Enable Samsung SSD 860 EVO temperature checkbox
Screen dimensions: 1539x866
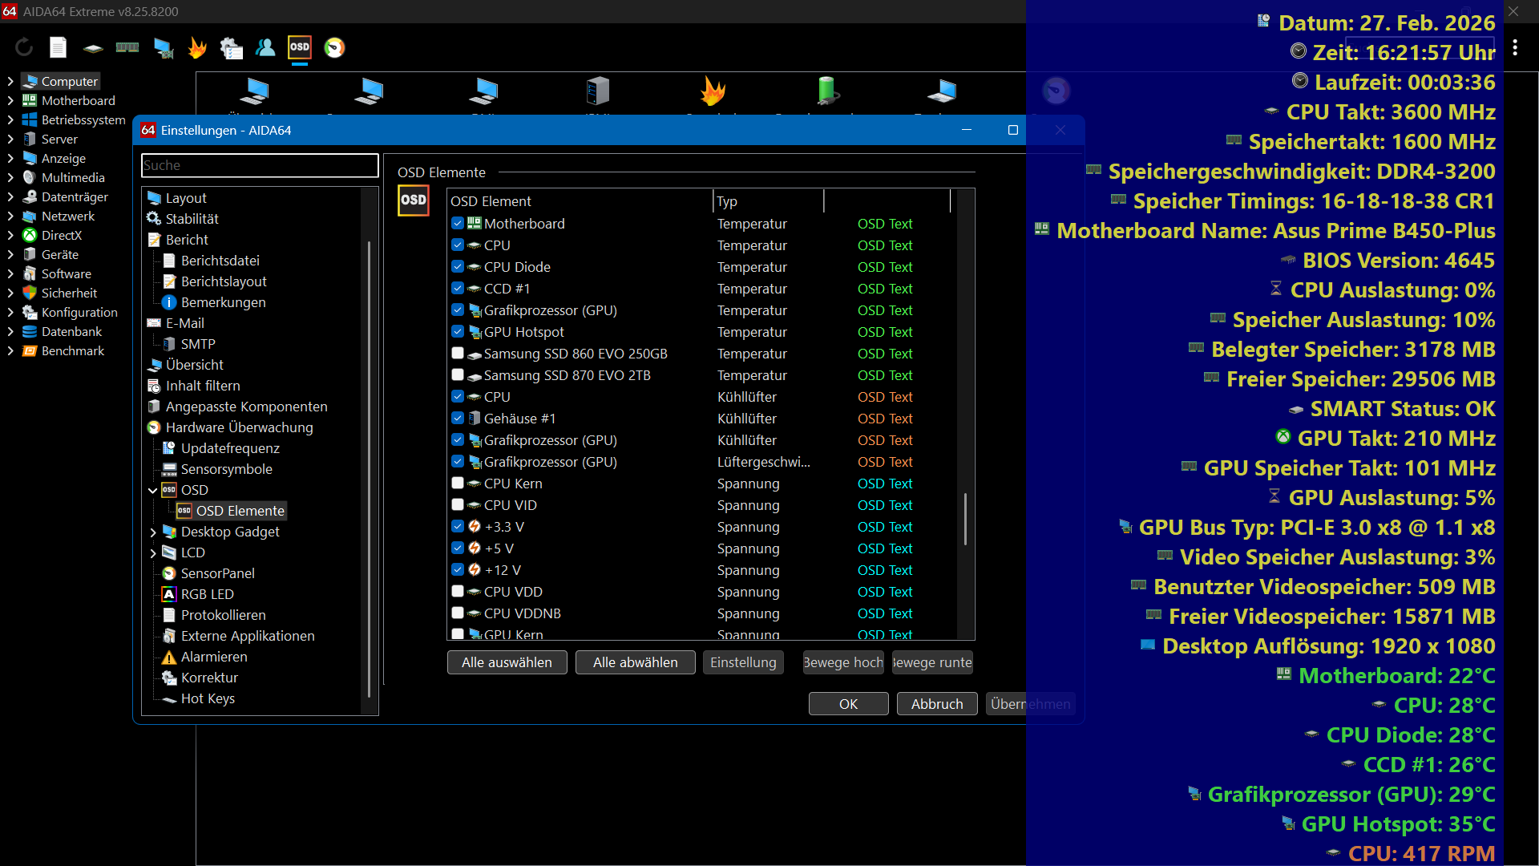click(x=458, y=354)
